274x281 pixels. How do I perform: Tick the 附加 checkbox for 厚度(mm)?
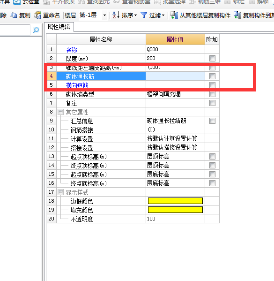(x=212, y=59)
